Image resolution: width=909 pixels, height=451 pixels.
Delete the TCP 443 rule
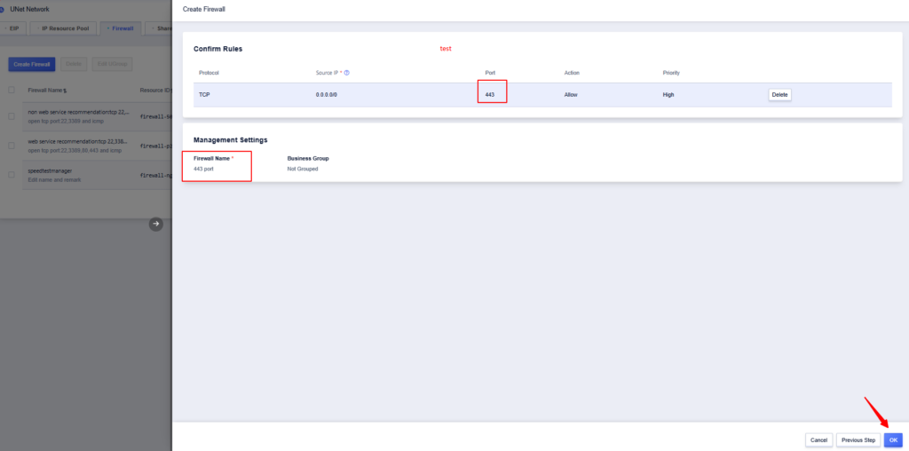(x=779, y=94)
